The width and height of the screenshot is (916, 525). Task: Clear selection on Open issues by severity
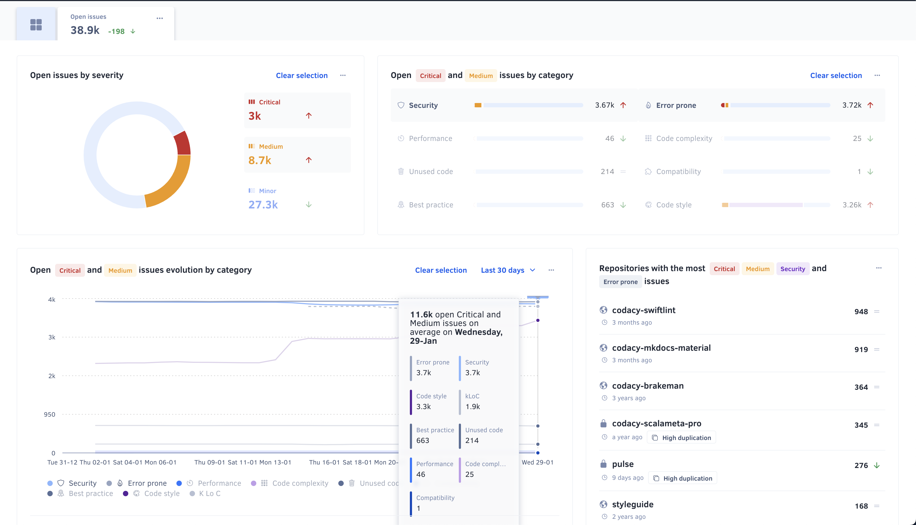[x=301, y=75]
